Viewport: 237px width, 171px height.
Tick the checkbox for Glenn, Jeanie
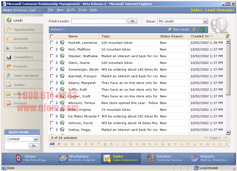[52, 62]
